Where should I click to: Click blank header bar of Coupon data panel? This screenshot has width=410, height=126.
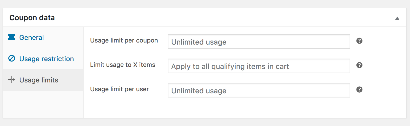(221, 18)
